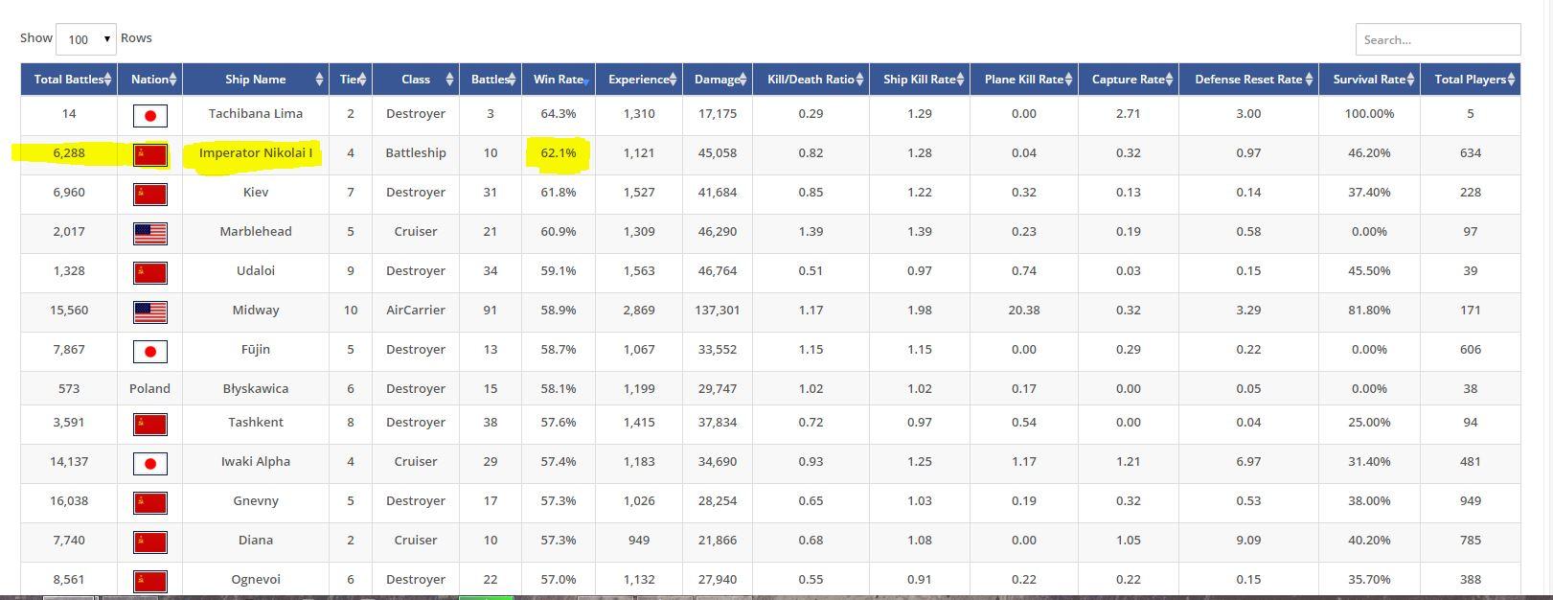Select ship name Marblehead
Screen dimensions: 1553x600
pos(256,231)
